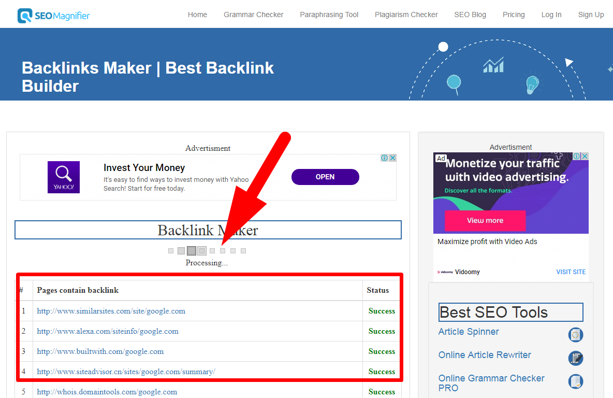Open the Online Article Rewriter link
The height and width of the screenshot is (398, 613).
tap(485, 355)
